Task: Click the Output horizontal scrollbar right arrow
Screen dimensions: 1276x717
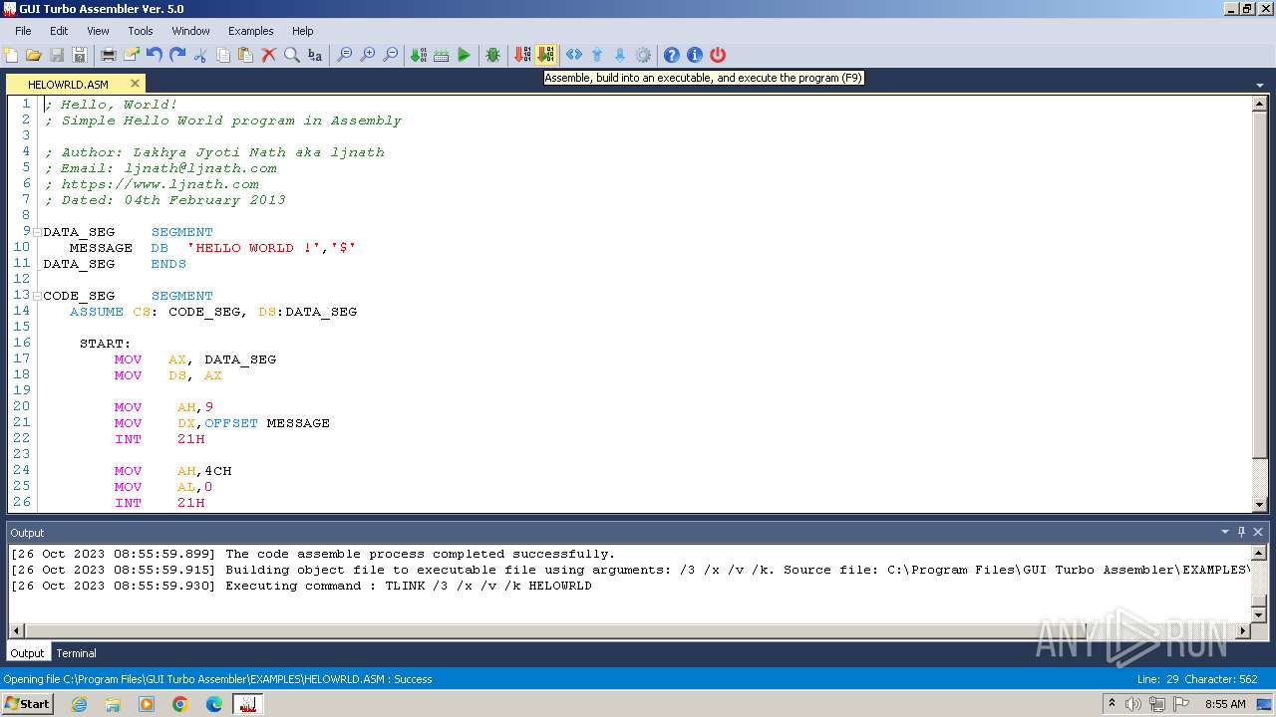Action: tap(1243, 630)
